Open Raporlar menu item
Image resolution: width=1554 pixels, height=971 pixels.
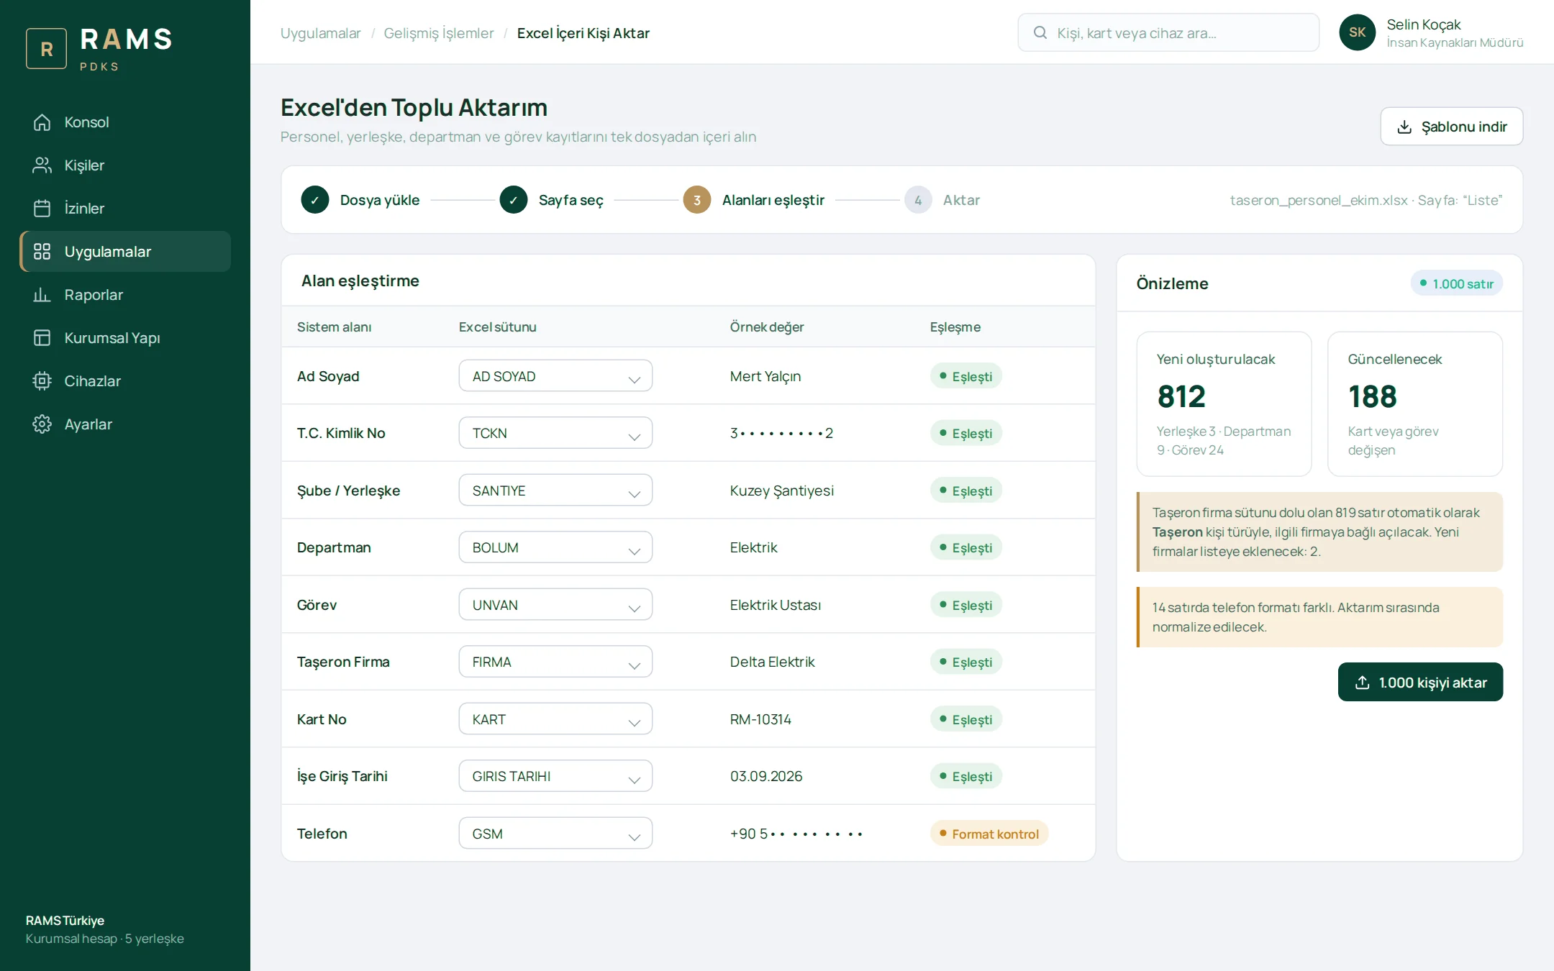[x=125, y=295]
